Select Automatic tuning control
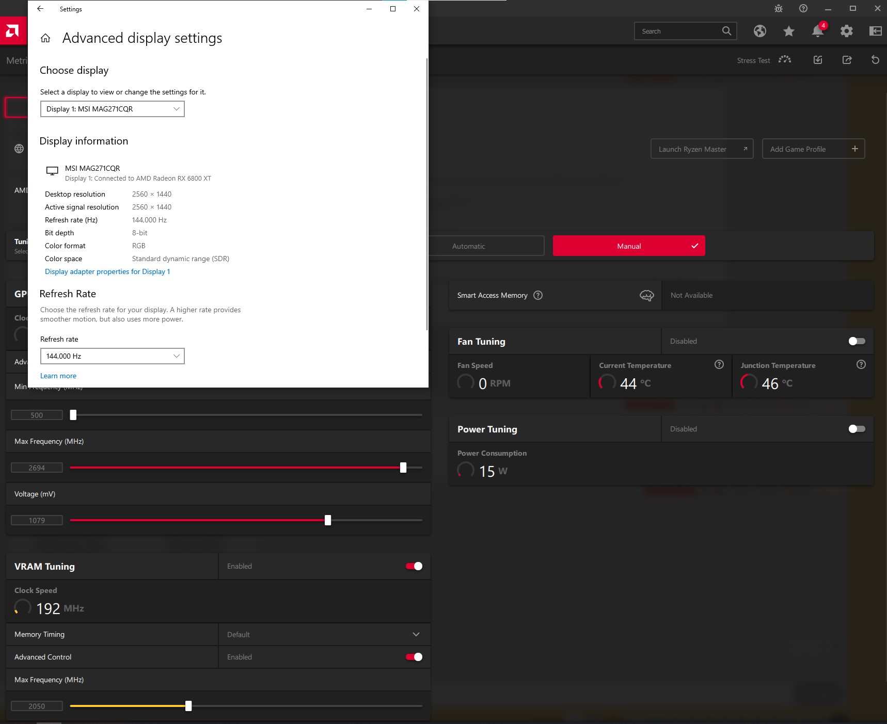 [469, 246]
